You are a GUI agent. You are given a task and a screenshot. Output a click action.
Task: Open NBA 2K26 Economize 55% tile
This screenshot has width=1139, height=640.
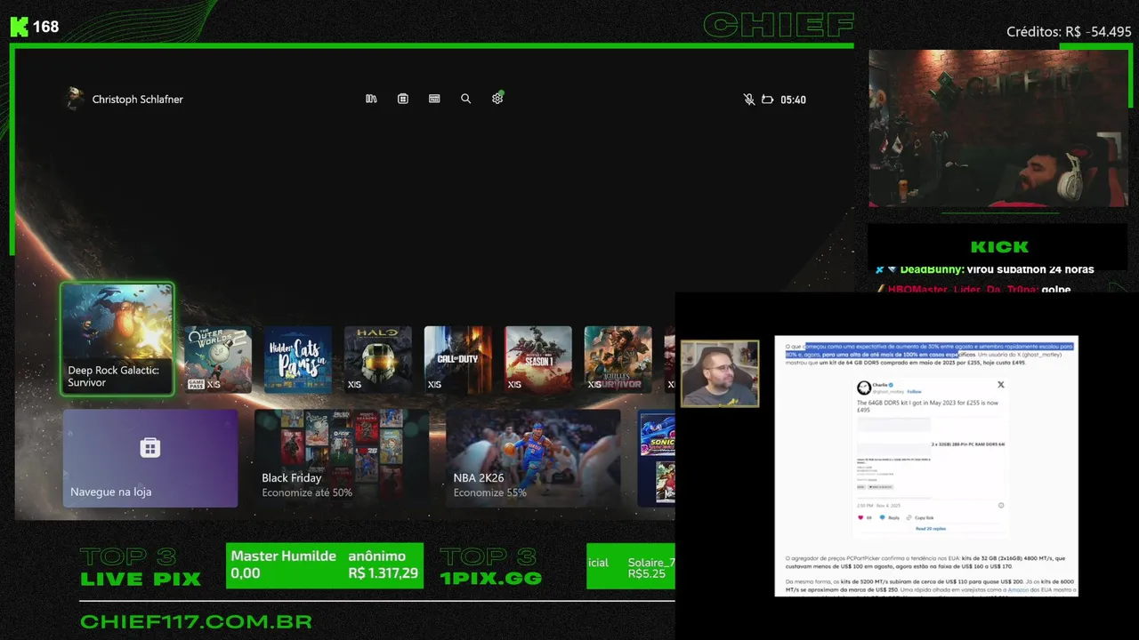[x=533, y=458]
